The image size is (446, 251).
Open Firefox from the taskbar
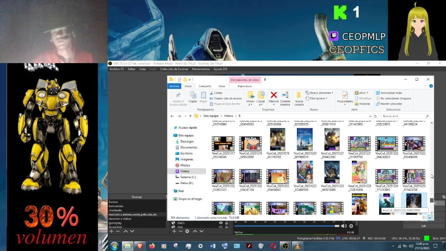pos(152,246)
